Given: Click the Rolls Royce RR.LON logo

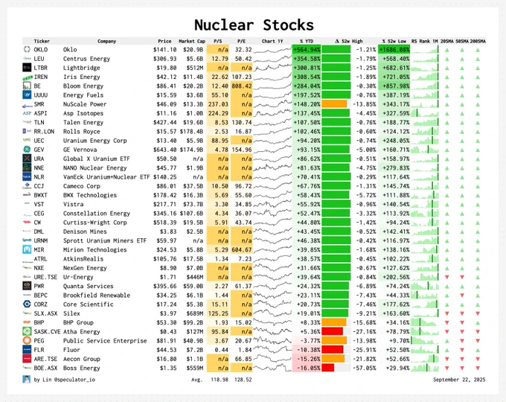Looking at the screenshot, I should pyautogui.click(x=27, y=131).
